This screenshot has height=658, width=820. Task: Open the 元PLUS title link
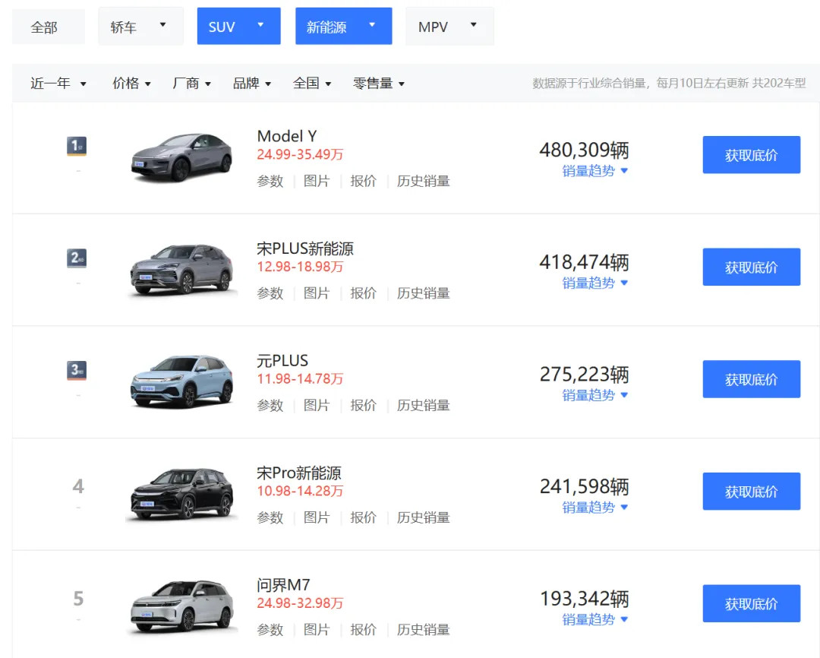282,361
